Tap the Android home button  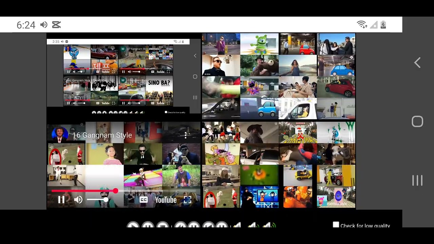pos(417,122)
